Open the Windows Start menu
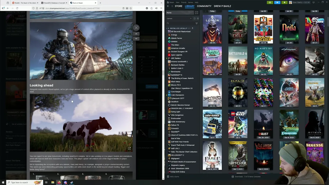Screen dimensions: 329x185 pyautogui.click(x=3, y=182)
